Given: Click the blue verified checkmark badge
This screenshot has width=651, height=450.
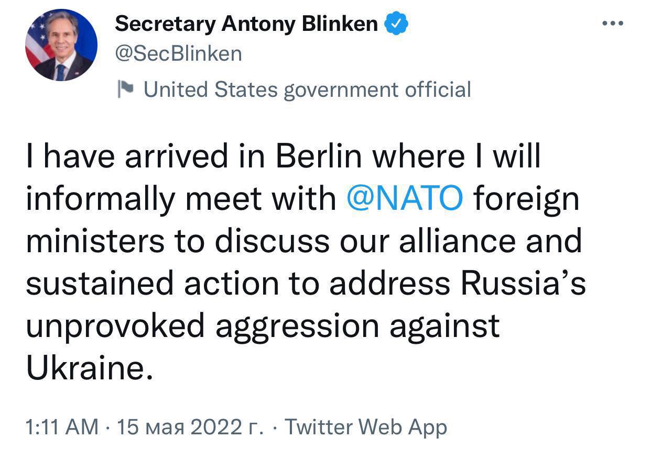Looking at the screenshot, I should tap(397, 24).
